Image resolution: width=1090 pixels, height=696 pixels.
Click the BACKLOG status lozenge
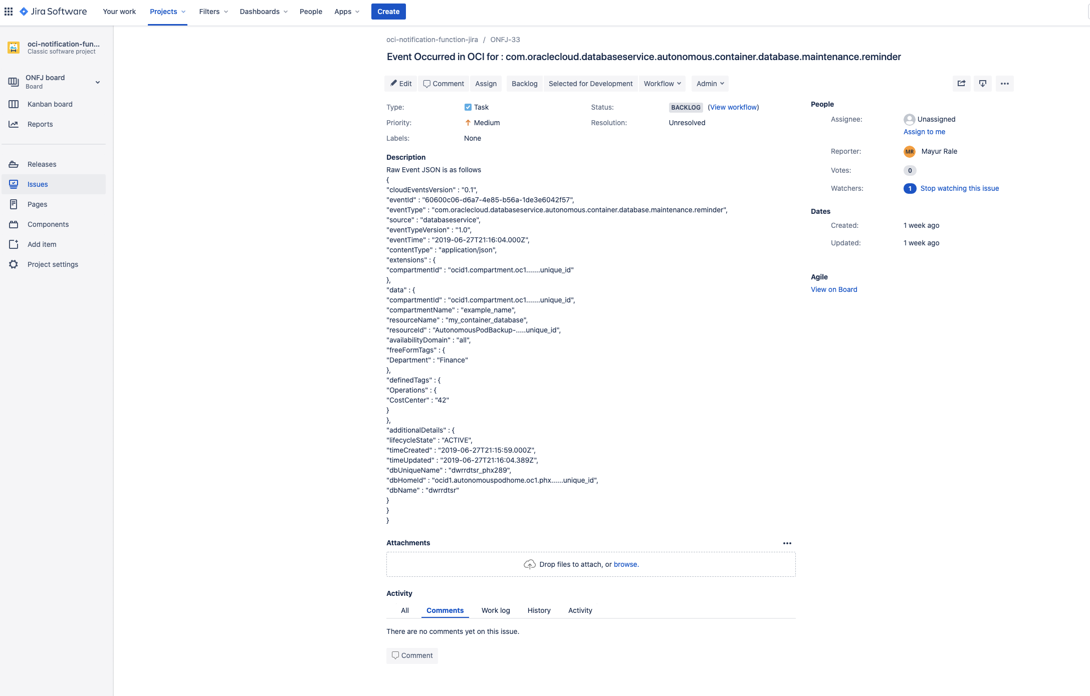tap(686, 107)
